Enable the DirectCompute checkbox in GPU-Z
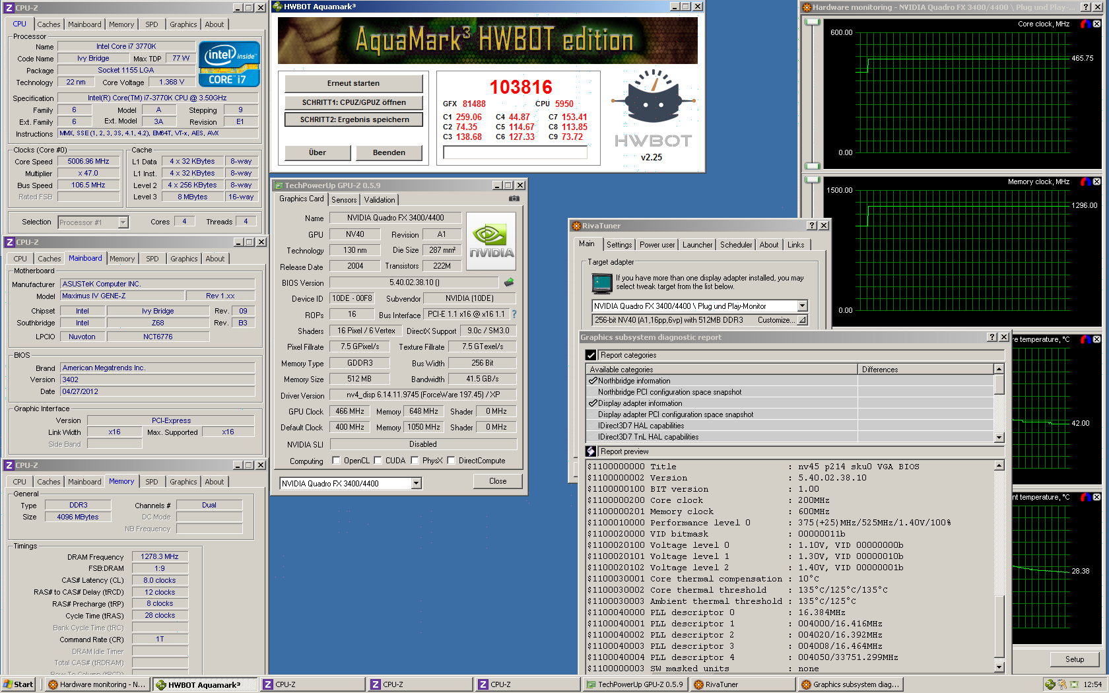The image size is (1109, 693). click(452, 461)
